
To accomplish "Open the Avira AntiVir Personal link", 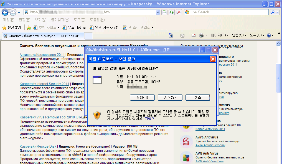I will coord(210,145).
